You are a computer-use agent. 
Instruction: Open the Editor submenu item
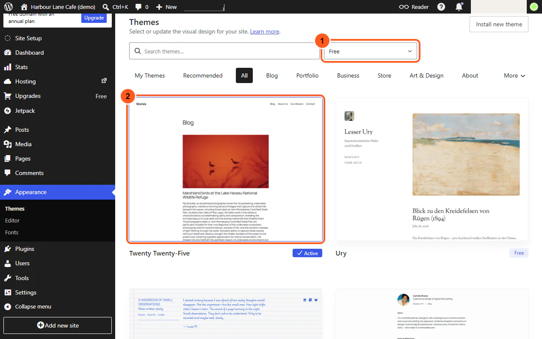coord(58,220)
